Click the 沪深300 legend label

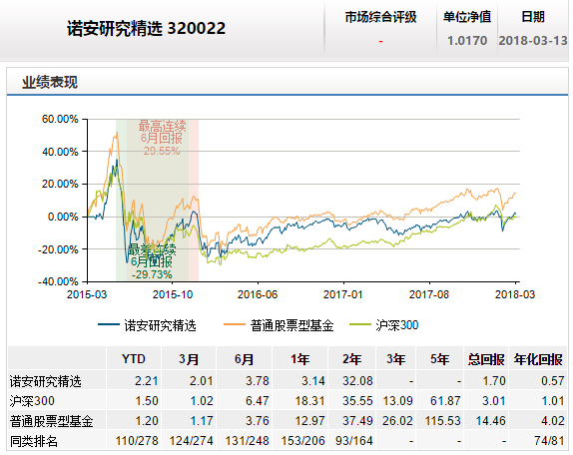(397, 325)
